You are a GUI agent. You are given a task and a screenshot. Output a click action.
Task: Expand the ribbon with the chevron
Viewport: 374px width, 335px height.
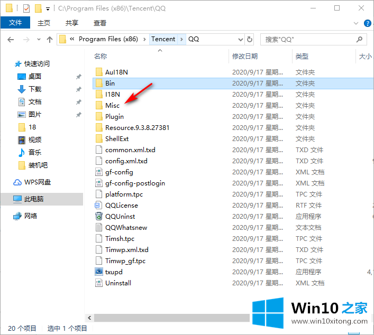tap(356, 23)
